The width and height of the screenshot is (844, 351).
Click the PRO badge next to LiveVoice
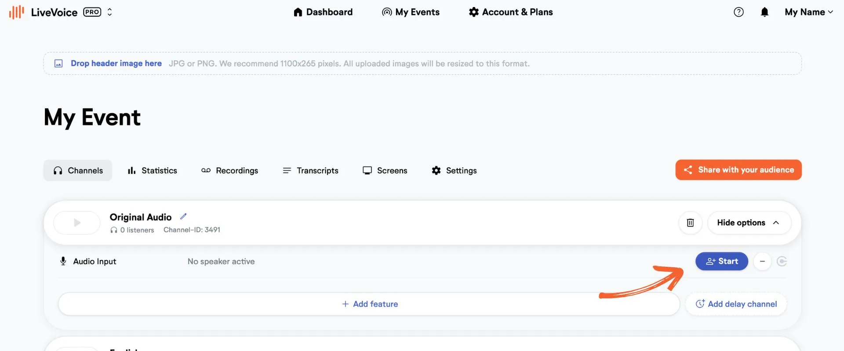[92, 12]
